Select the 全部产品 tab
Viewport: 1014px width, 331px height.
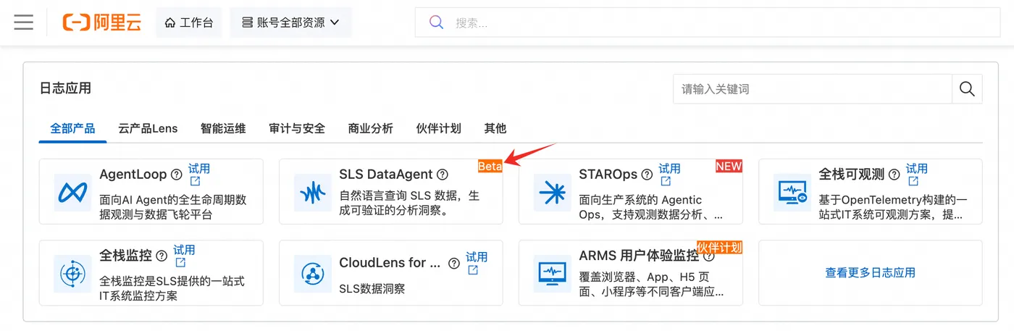click(72, 128)
